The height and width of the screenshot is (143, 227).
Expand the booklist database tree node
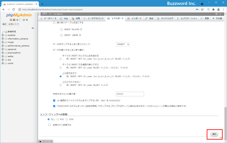click(x=2, y=35)
